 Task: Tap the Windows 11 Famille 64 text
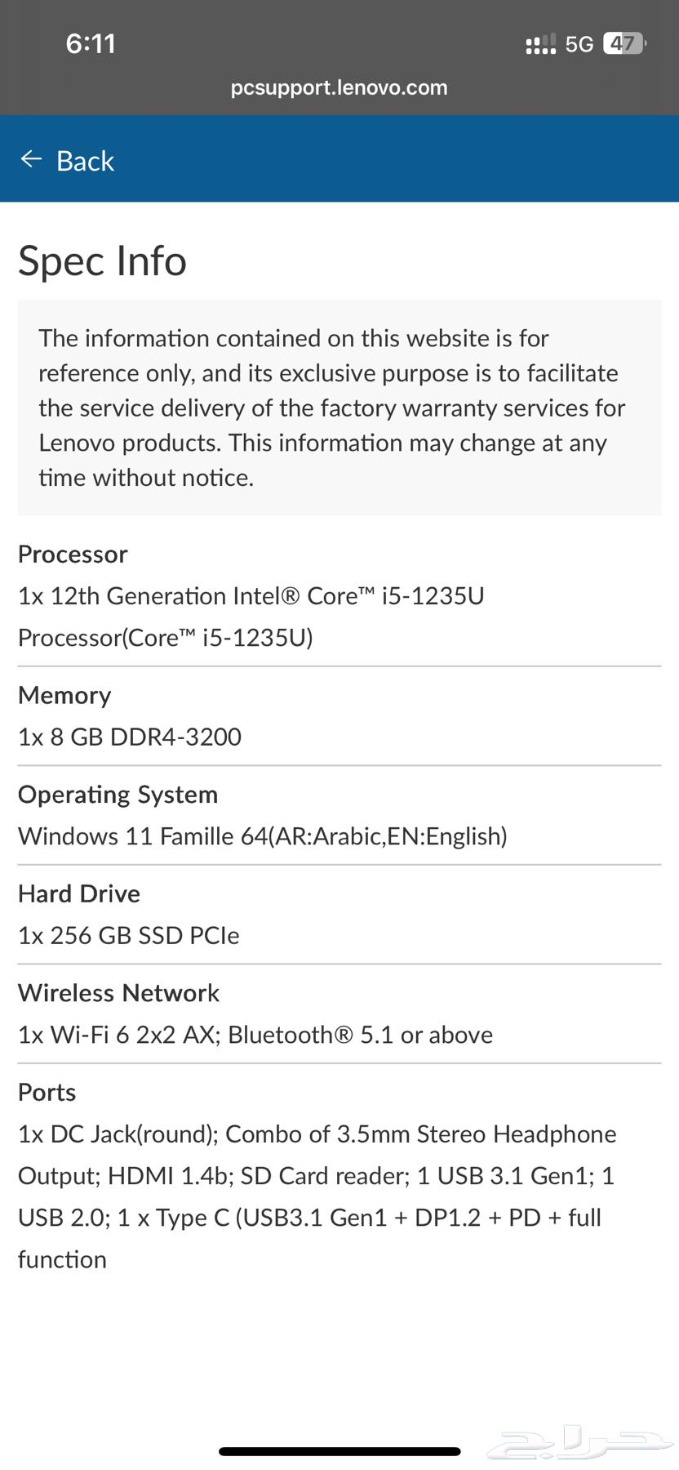pyautogui.click(x=263, y=836)
